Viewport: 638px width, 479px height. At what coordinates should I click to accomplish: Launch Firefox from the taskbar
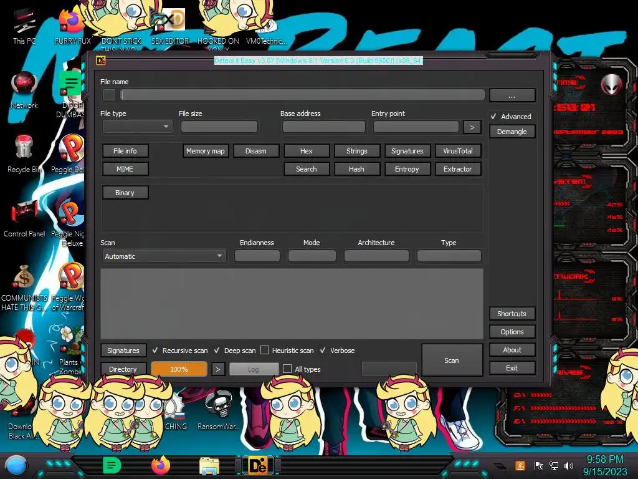[161, 465]
